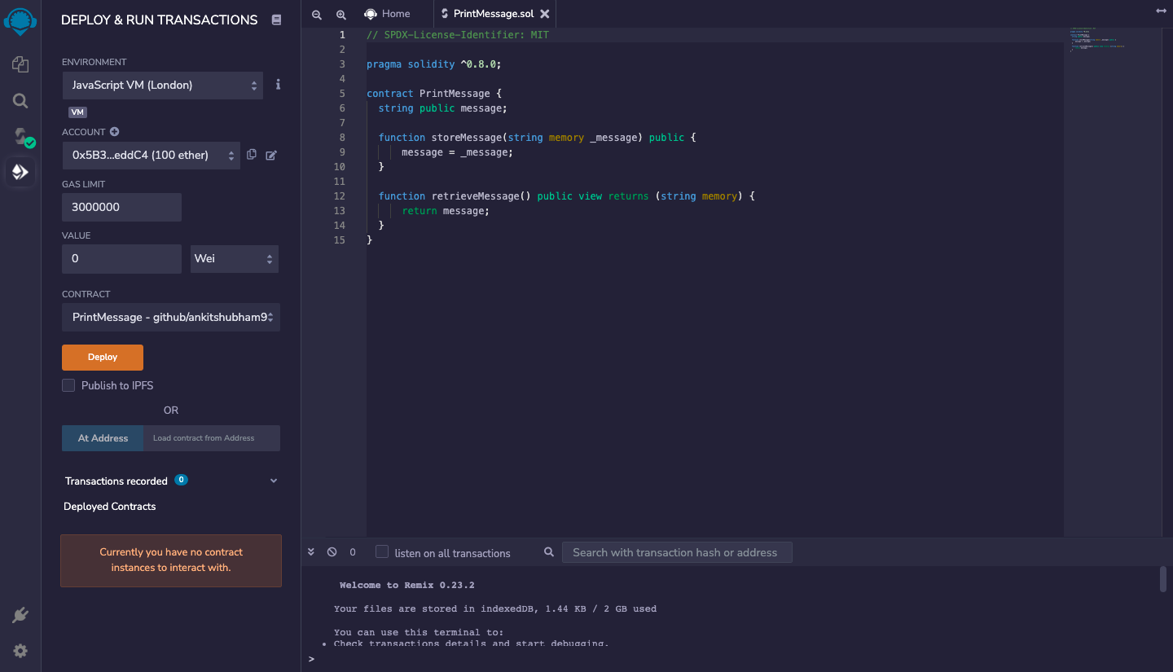Click the pending transactions counter 0
This screenshot has width=1173, height=672.
(353, 552)
